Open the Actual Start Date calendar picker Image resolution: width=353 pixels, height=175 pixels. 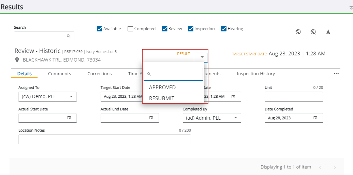tap(69, 118)
